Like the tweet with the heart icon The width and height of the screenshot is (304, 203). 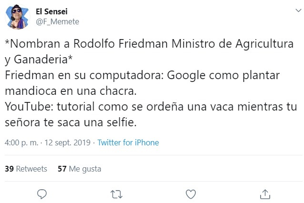(191, 193)
